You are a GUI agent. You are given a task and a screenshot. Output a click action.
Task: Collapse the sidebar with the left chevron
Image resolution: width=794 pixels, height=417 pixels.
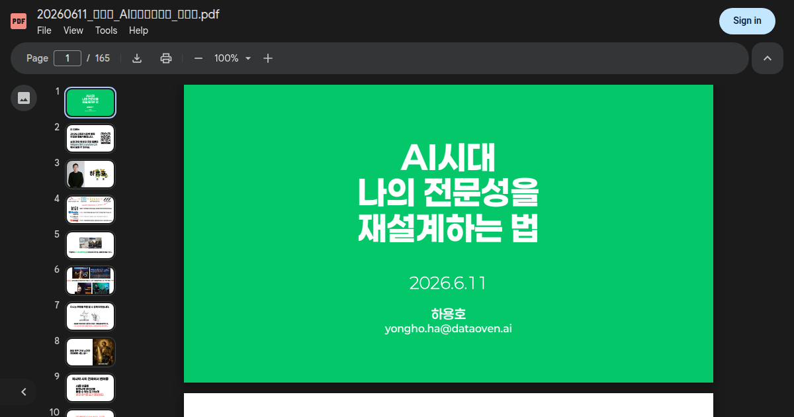24,392
